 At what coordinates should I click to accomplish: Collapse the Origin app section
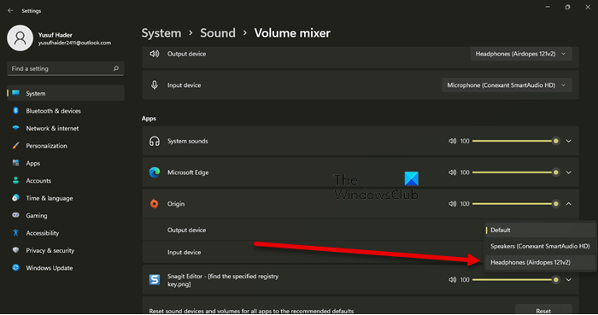[569, 204]
